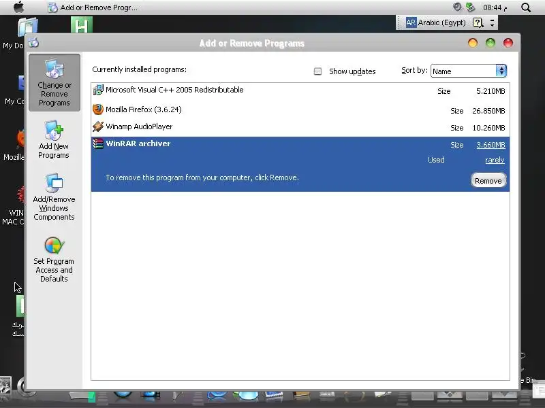545x408 pixels.
Task: Open the language bar options arrow
Action: coord(492,23)
